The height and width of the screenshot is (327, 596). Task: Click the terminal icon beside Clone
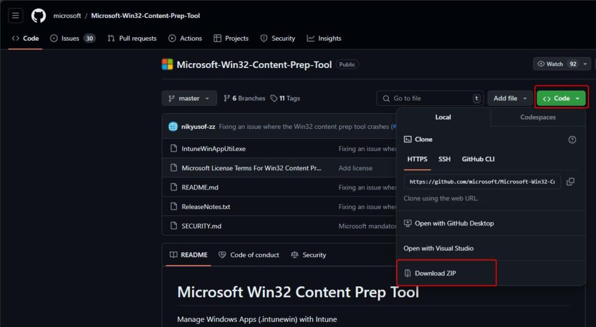[x=407, y=139]
